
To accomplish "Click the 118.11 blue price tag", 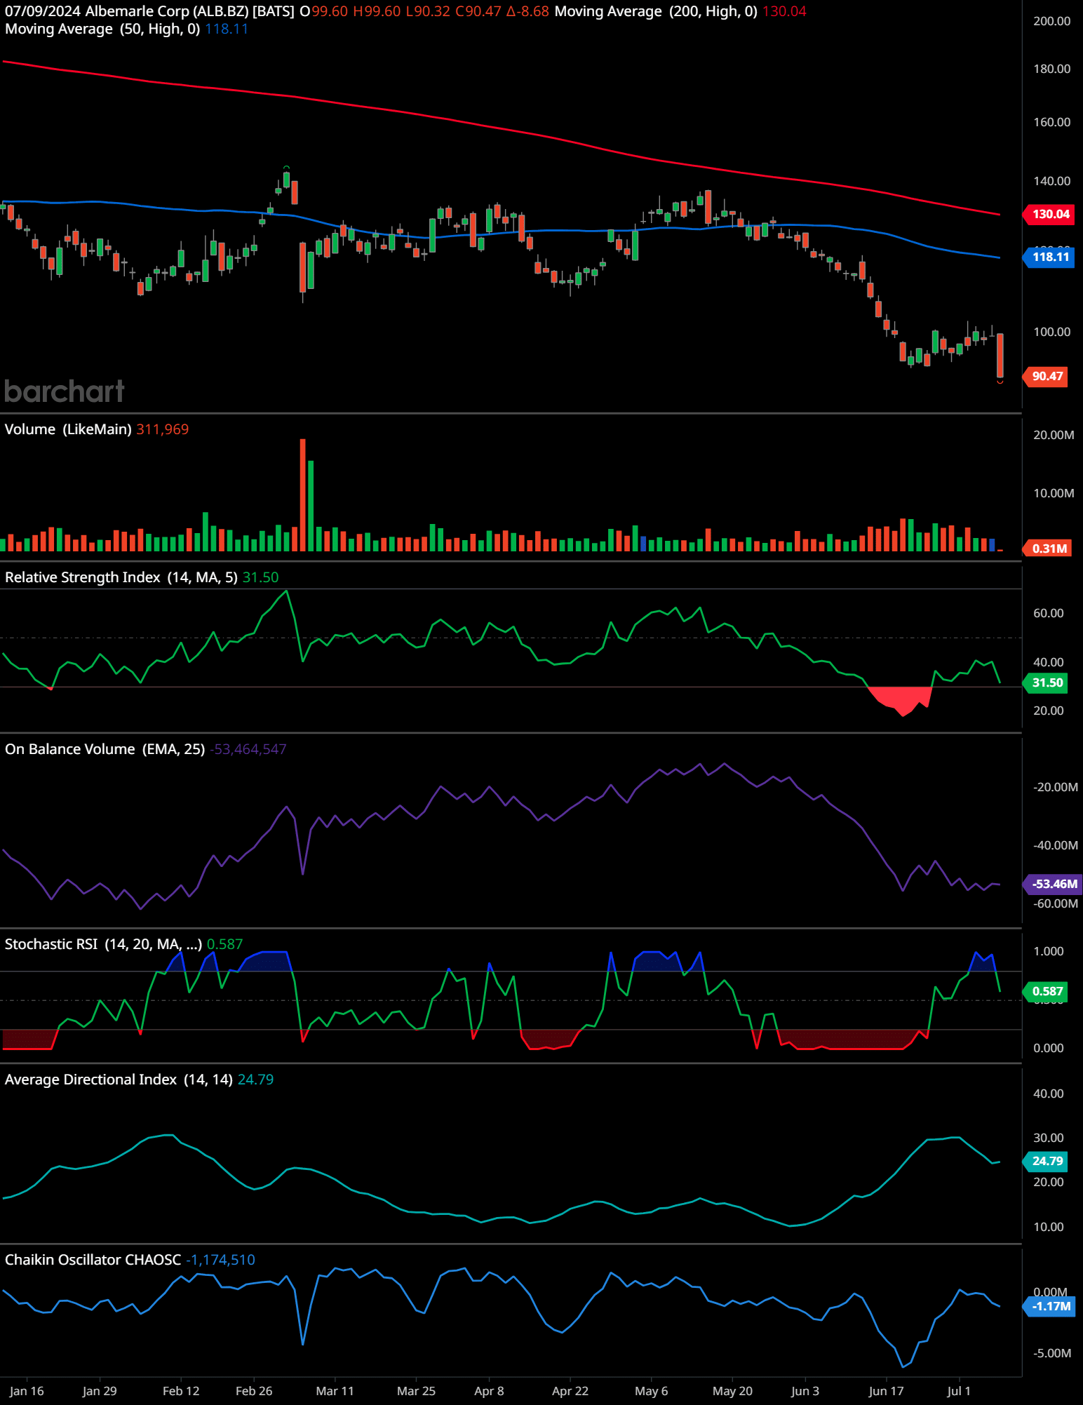I will pos(1049,257).
